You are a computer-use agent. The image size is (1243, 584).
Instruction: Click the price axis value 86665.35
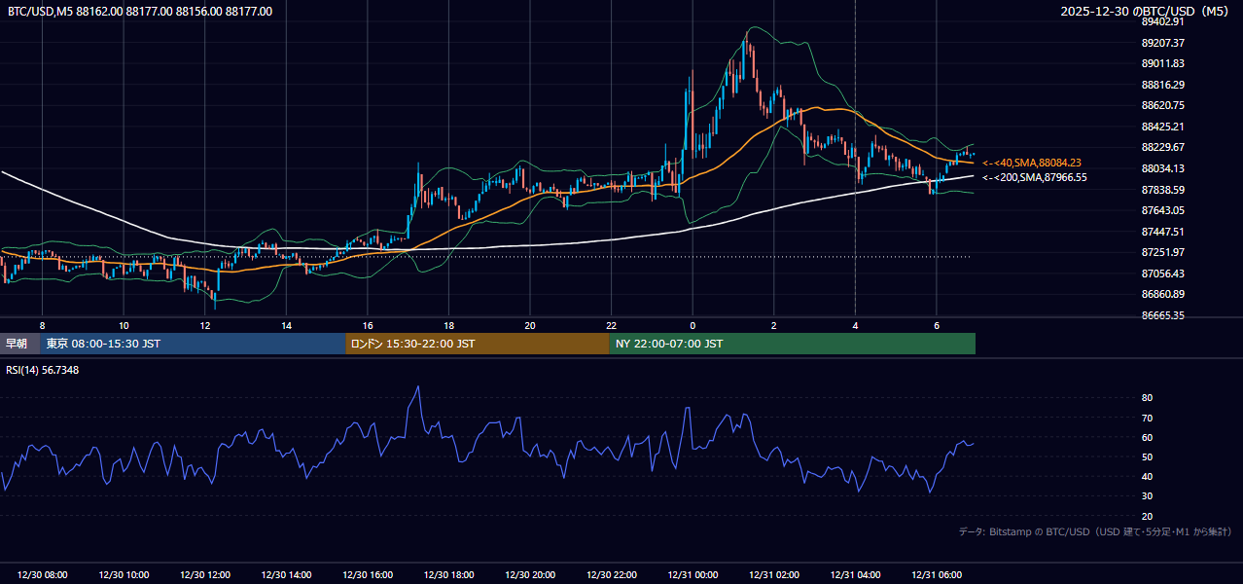1162,315
